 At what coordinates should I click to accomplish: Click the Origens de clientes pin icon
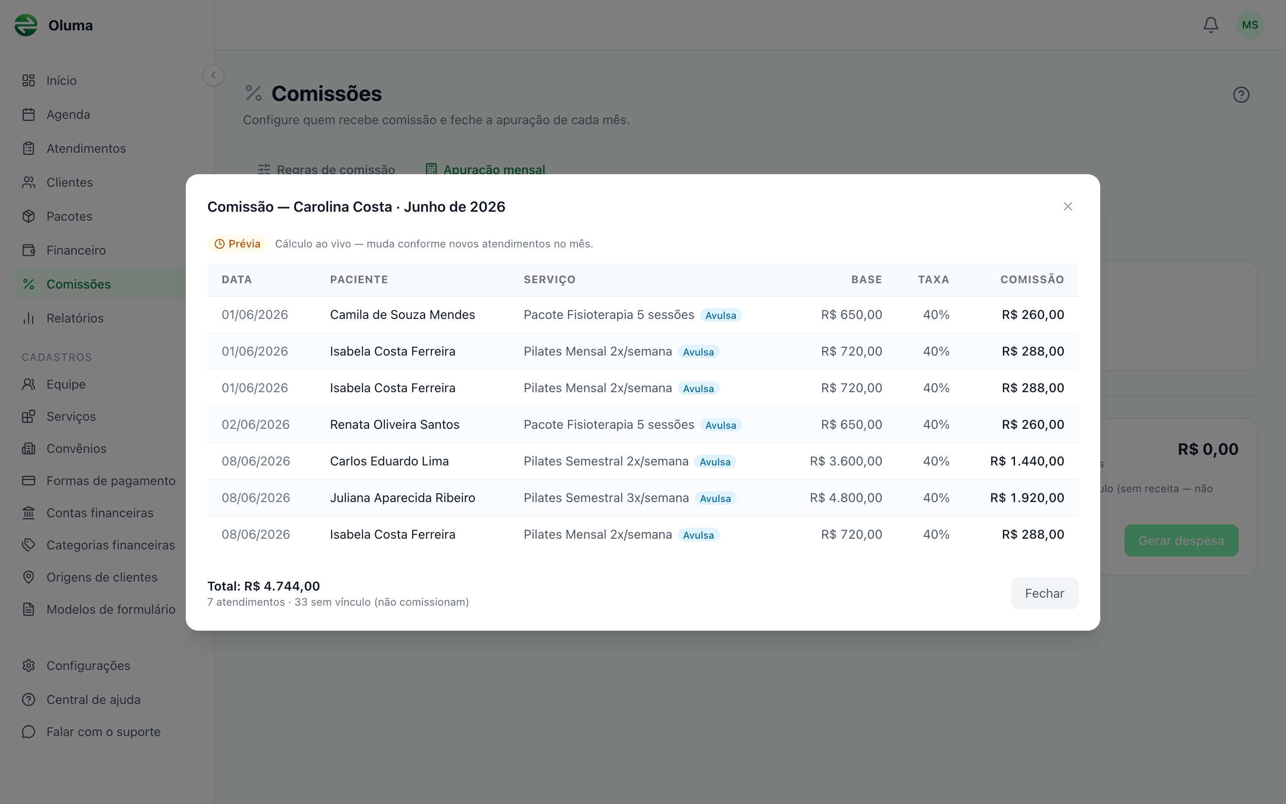pyautogui.click(x=29, y=578)
